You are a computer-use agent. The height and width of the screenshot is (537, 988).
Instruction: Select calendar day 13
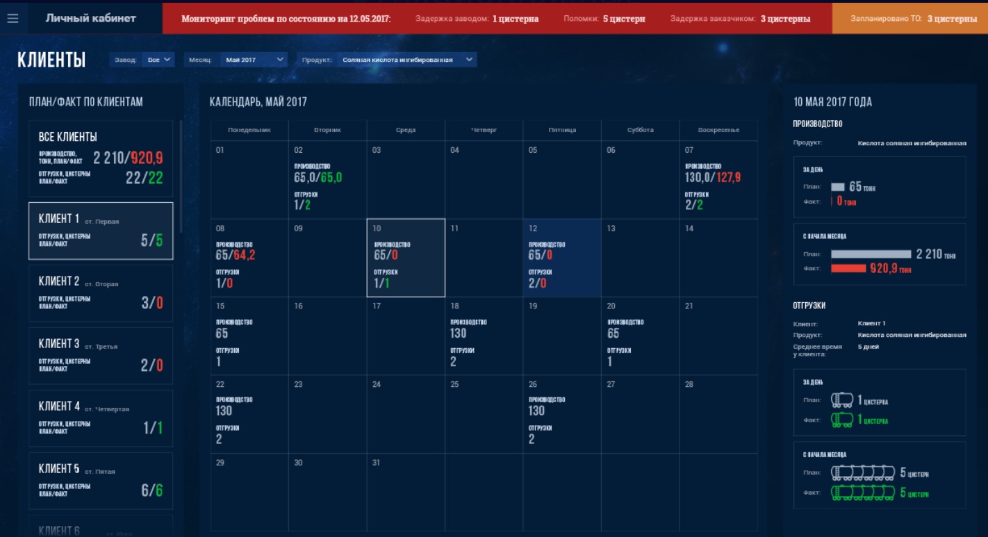coord(640,258)
